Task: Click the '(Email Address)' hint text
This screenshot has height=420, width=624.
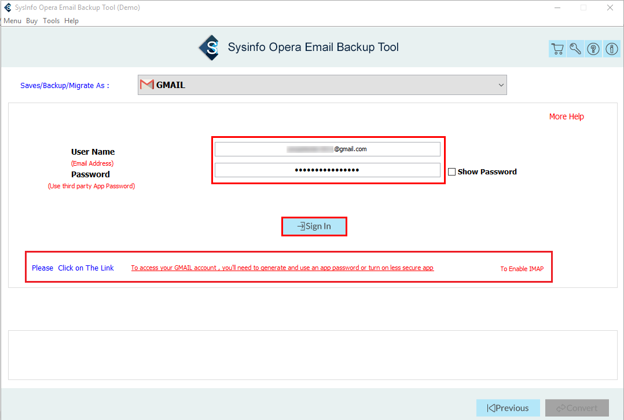Action: 93,163
